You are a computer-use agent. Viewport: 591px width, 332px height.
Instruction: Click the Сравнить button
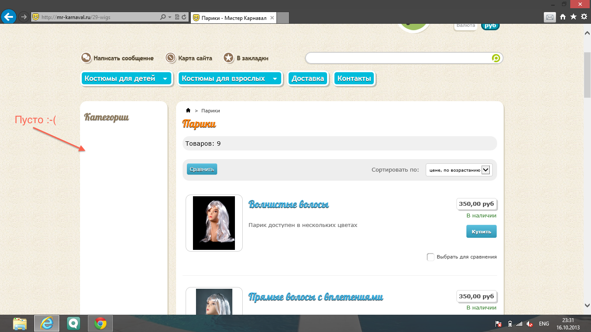click(202, 169)
